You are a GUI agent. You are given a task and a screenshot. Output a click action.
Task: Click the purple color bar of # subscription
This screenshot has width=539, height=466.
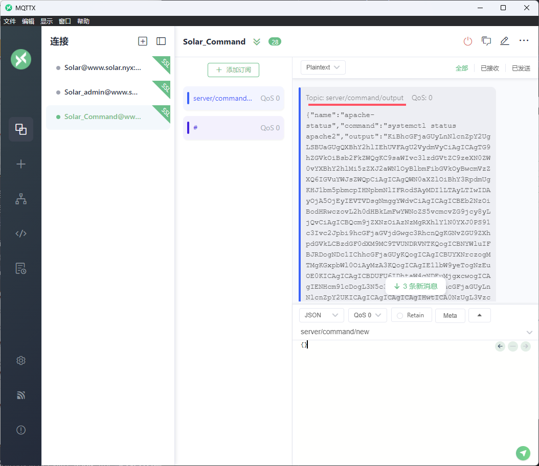[x=188, y=128]
